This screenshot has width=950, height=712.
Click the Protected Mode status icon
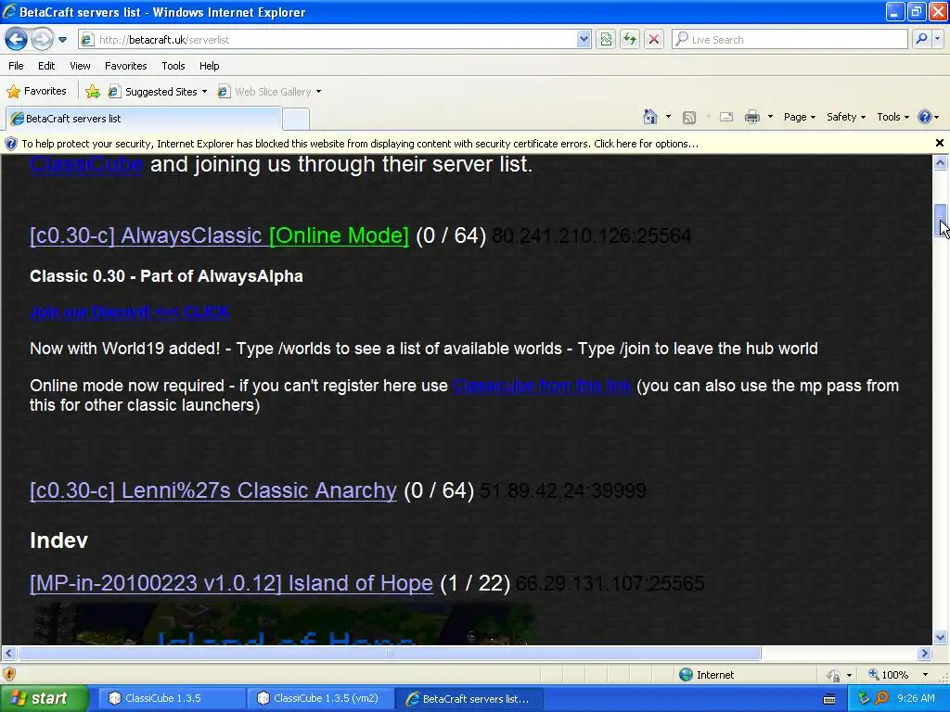834,675
